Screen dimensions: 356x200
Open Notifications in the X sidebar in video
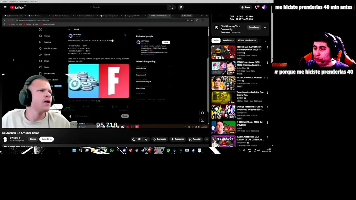[48, 48]
